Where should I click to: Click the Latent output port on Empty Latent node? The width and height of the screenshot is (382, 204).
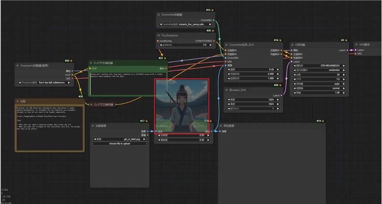[281, 95]
